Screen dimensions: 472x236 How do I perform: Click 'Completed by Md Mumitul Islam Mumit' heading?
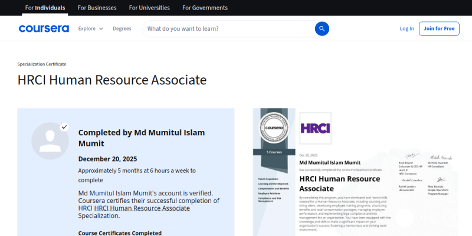pyautogui.click(x=142, y=138)
